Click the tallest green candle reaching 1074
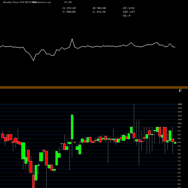 tap(72, 127)
